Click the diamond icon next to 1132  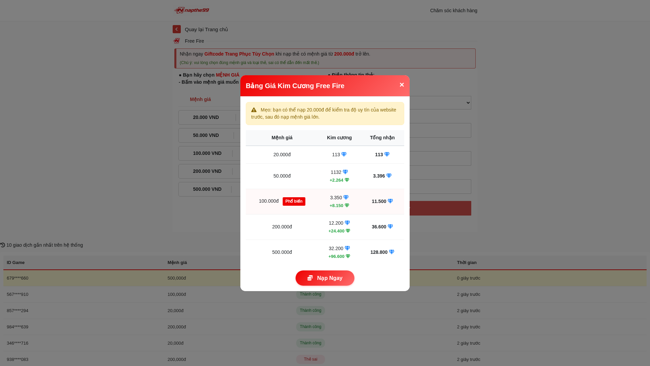pos(345,172)
